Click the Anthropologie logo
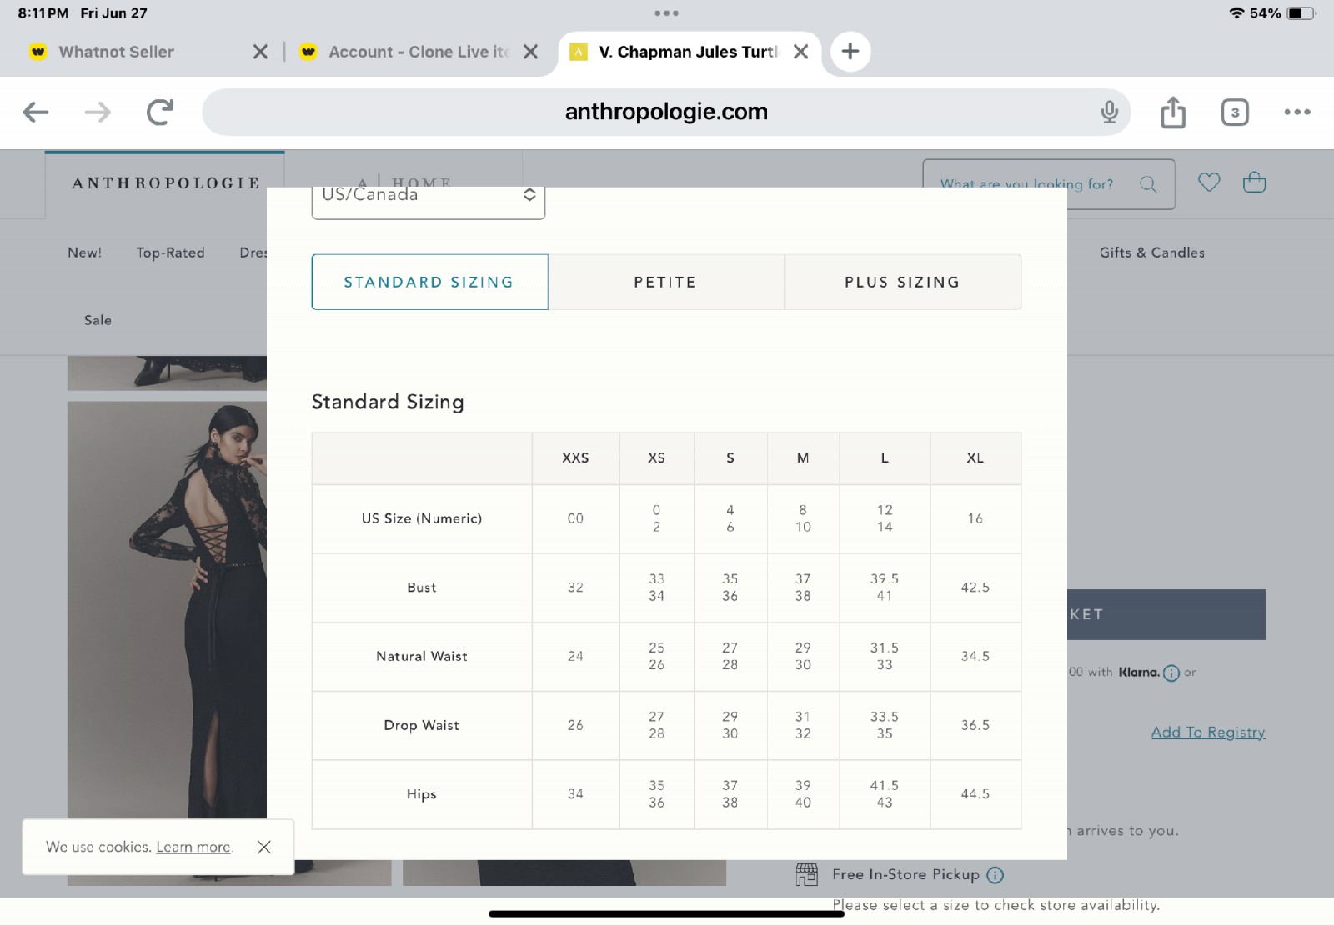The width and height of the screenshot is (1334, 926). 166,183
